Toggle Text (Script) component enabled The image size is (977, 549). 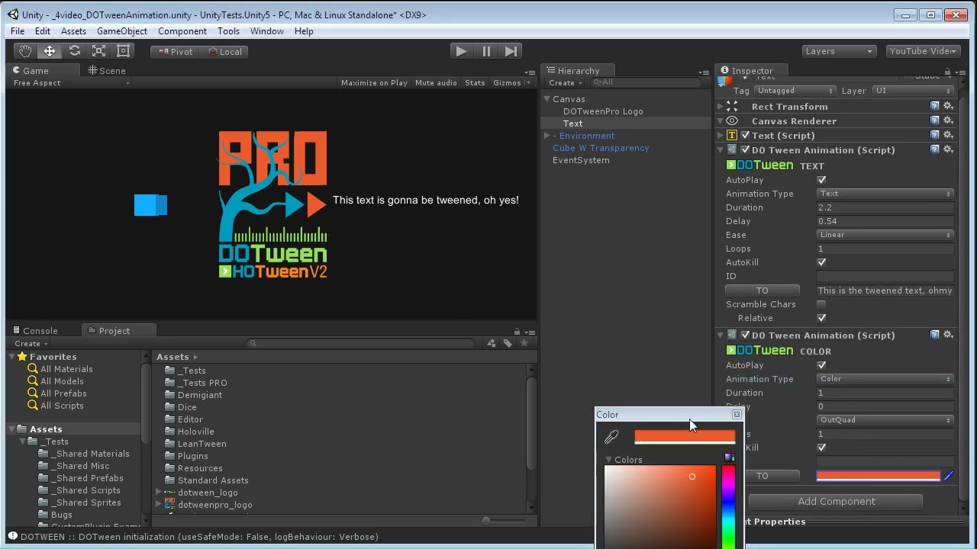click(745, 135)
